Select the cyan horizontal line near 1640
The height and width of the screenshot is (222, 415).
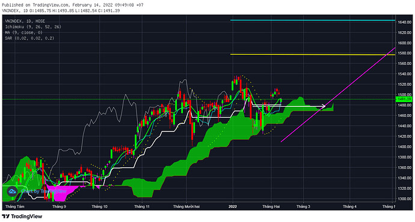313,20
